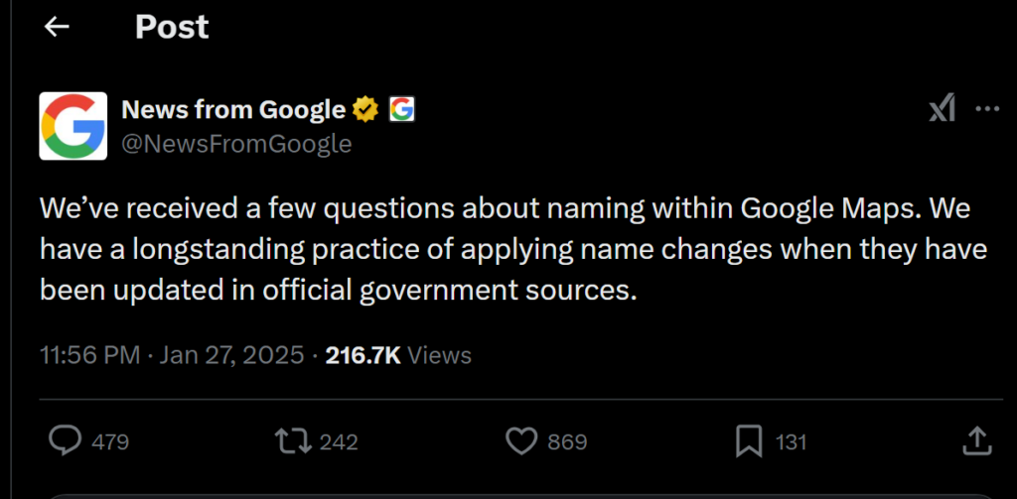Click the @NewsFromGoogle handle

(236, 143)
